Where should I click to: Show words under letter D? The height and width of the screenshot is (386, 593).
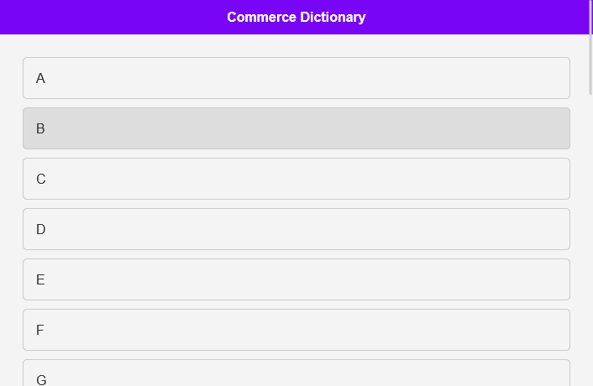pos(296,229)
